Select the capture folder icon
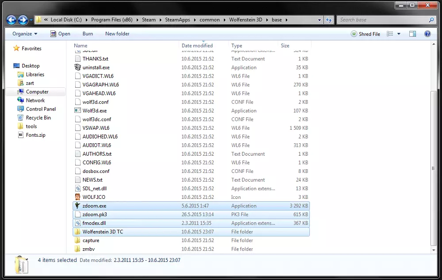442x280 pixels. [x=77, y=240]
